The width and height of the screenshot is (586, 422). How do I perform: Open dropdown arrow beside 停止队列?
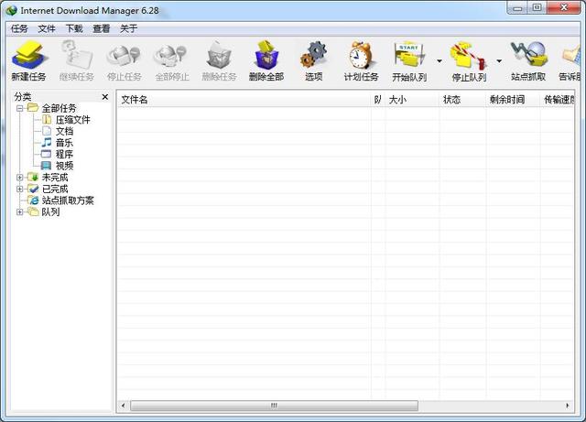pos(499,60)
